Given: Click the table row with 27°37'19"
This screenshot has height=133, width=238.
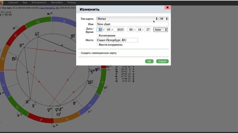Looking at the screenshot, I should point(125,76).
